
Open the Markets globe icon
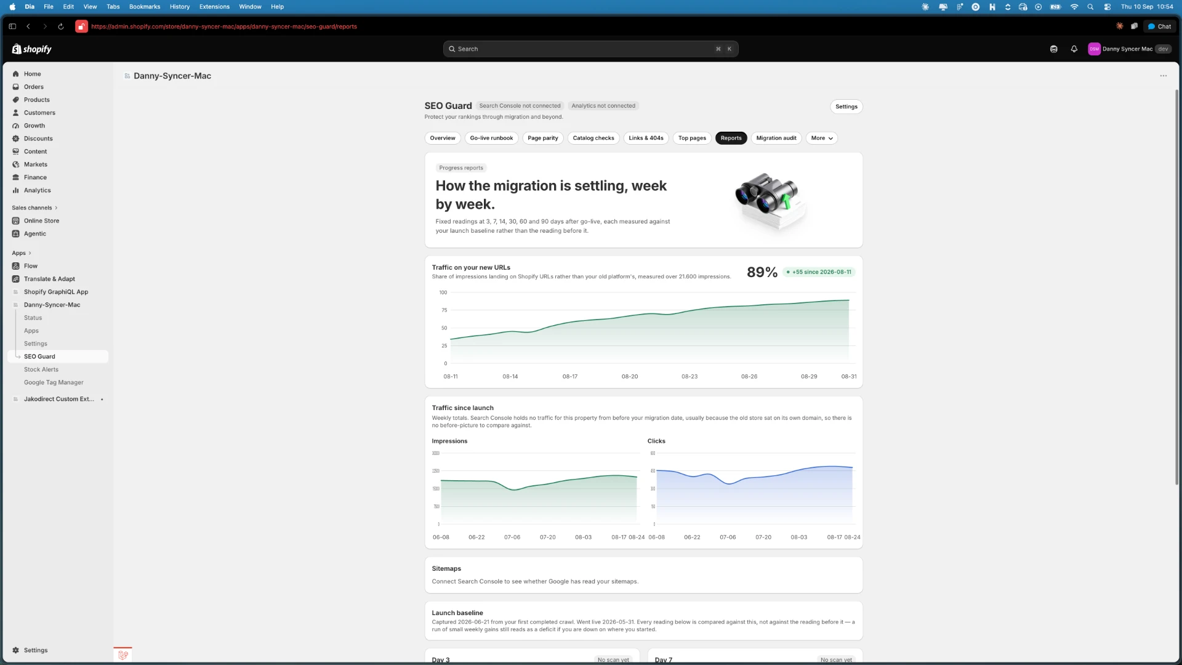tap(16, 164)
